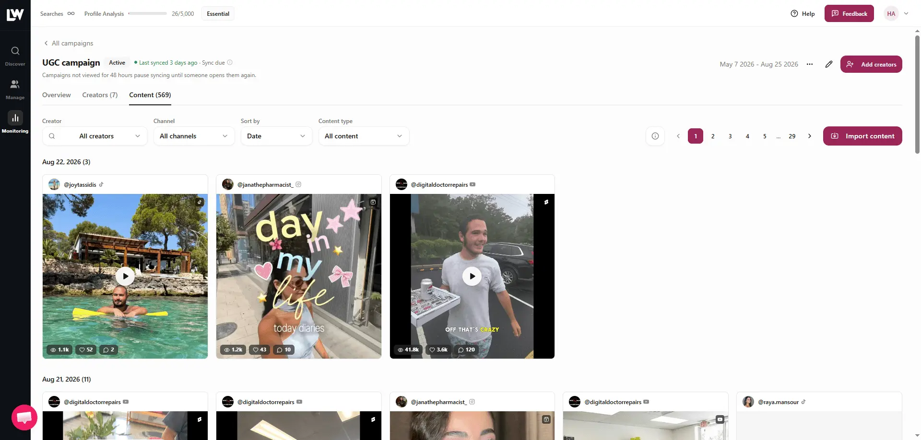Play the digitaldoctorrepairs Aug 22 video

coord(472,276)
